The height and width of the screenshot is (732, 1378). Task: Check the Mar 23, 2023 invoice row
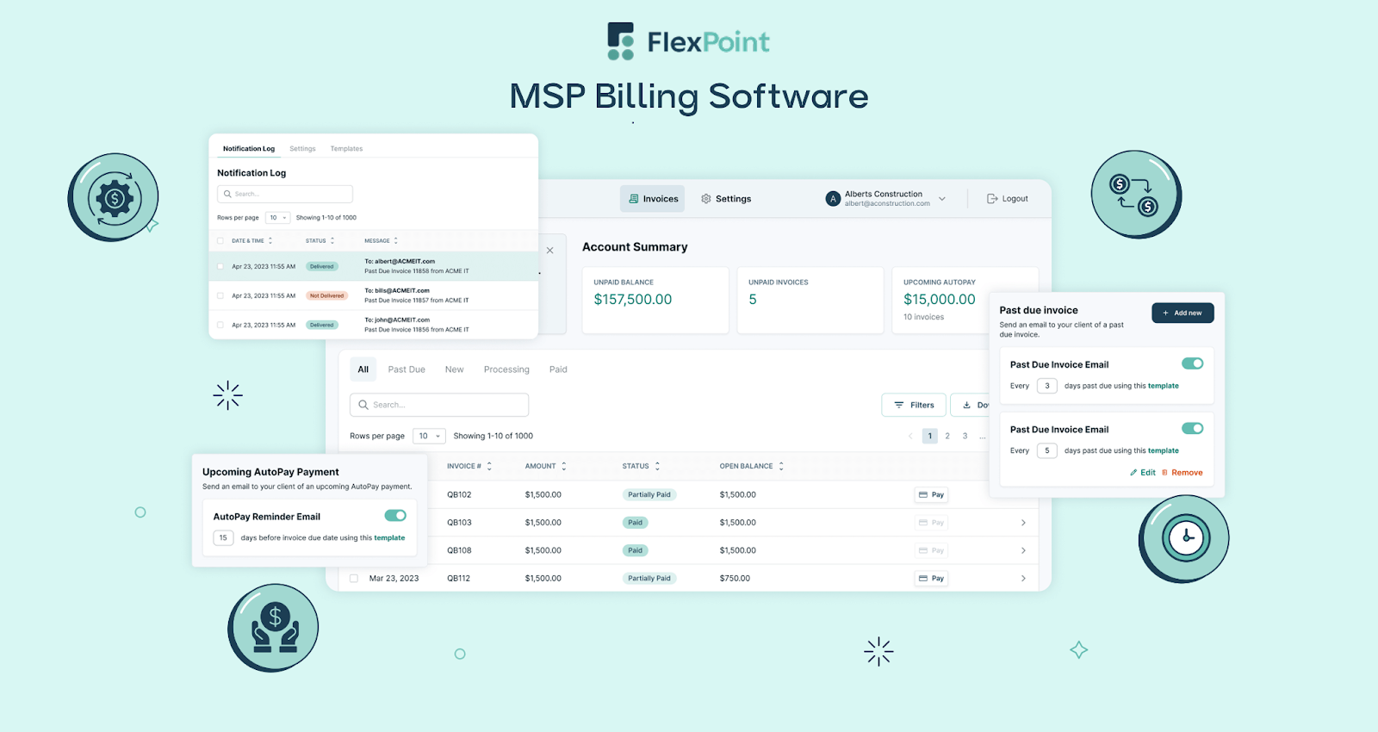(354, 579)
